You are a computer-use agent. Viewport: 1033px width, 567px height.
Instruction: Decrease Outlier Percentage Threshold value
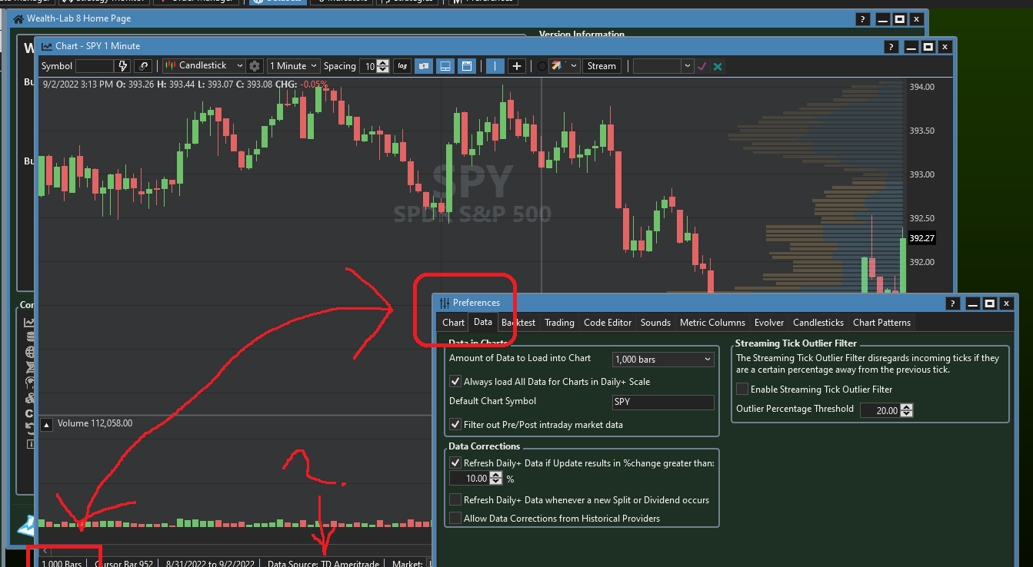(x=906, y=414)
